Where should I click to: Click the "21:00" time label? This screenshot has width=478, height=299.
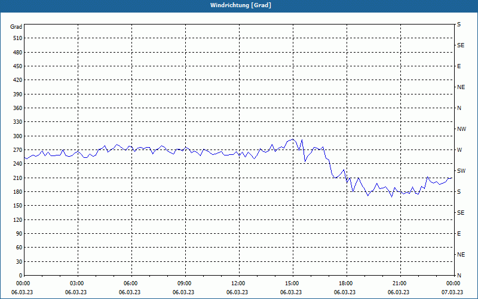399,283
